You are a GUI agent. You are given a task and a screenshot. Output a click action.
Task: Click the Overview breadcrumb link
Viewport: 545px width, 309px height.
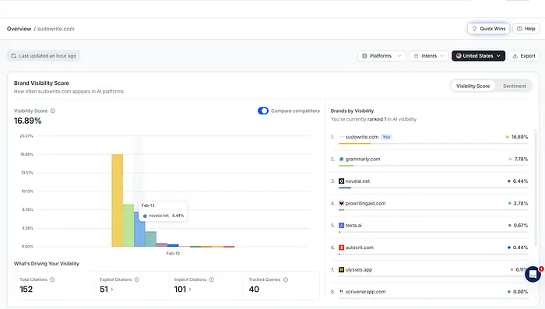pos(19,29)
